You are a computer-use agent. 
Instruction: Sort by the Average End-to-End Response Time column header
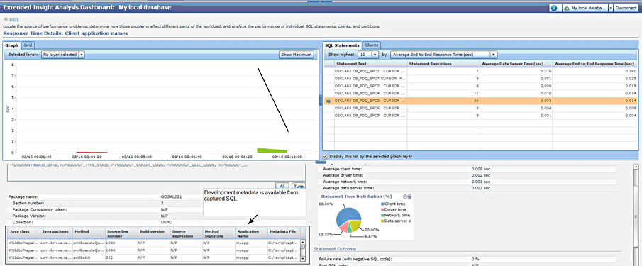pos(595,64)
